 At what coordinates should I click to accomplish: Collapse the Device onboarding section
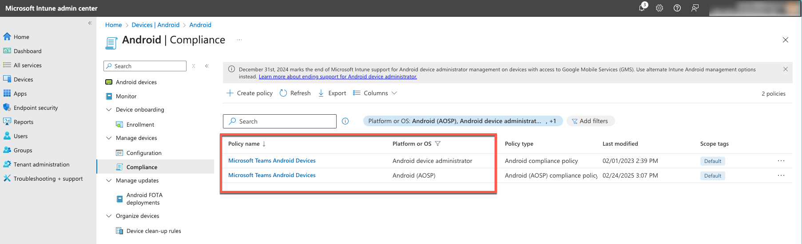pos(109,110)
